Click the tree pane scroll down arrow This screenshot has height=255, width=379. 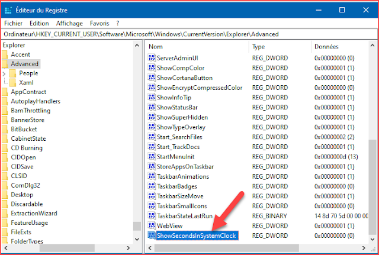click(x=137, y=239)
